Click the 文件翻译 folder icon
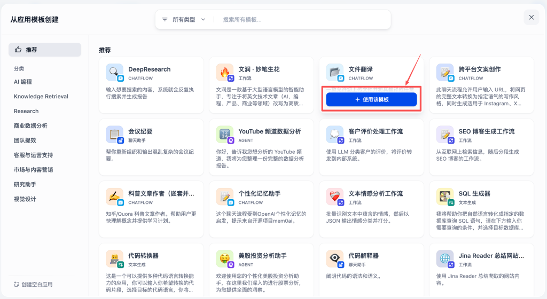Image resolution: width=547 pixels, height=299 pixels. tap(334, 72)
